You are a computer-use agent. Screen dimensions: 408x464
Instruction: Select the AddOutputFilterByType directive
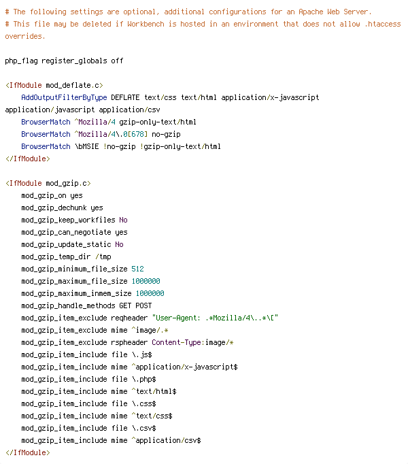(64, 97)
